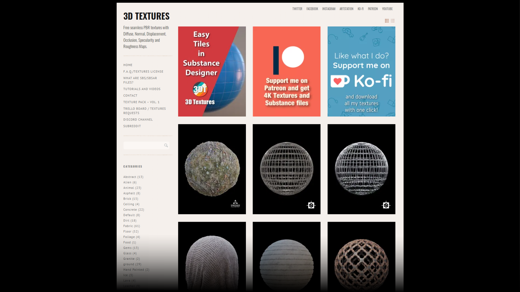Click Substance logo on chrome wire sphere
The height and width of the screenshot is (292, 520).
[386, 205]
